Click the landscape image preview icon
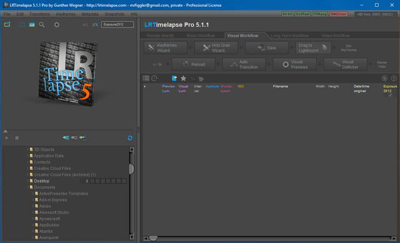The image size is (400, 243). pyautogui.click(x=32, y=25)
